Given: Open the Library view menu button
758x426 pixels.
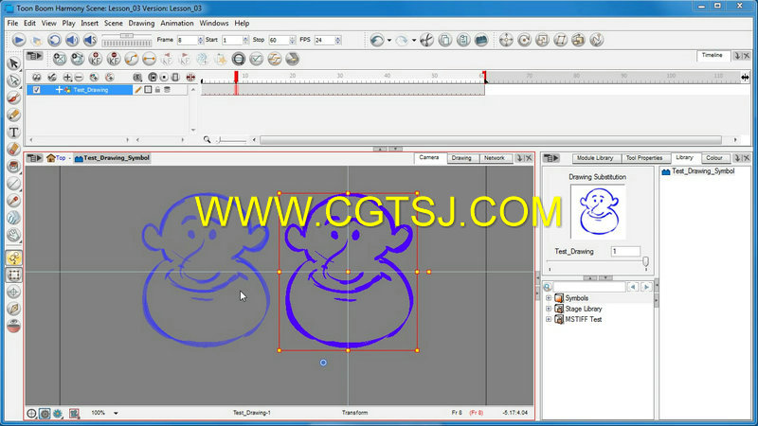Looking at the screenshot, I should [551, 158].
